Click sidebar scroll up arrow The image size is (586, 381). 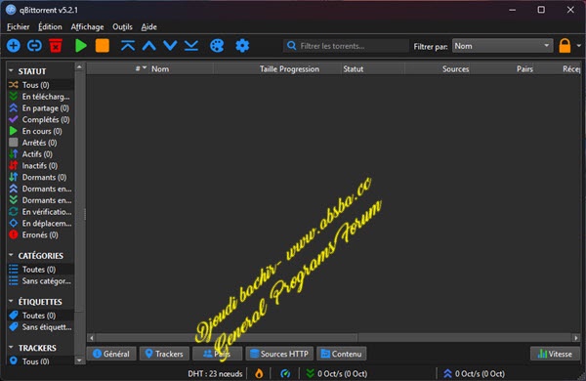click(x=79, y=67)
